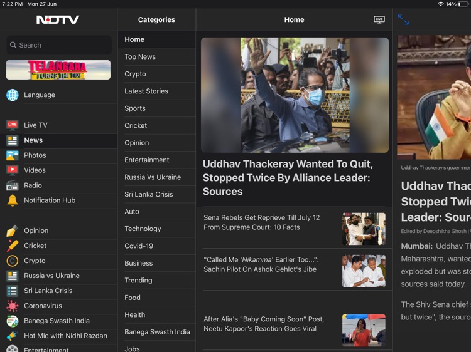Select Banega Swasth India in Categories
Viewport: 471px width, 352px height.
pyautogui.click(x=157, y=332)
